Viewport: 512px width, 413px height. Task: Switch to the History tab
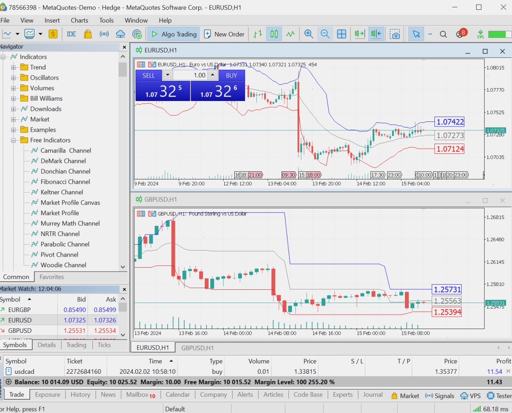tap(80, 395)
